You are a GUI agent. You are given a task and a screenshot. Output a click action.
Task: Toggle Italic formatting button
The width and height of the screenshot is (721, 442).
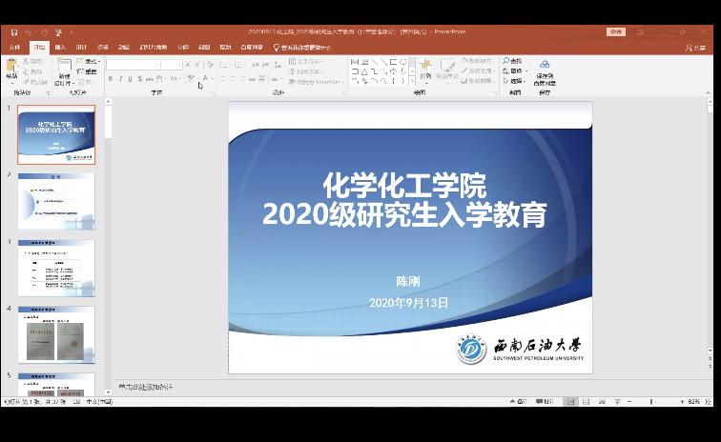click(x=121, y=79)
